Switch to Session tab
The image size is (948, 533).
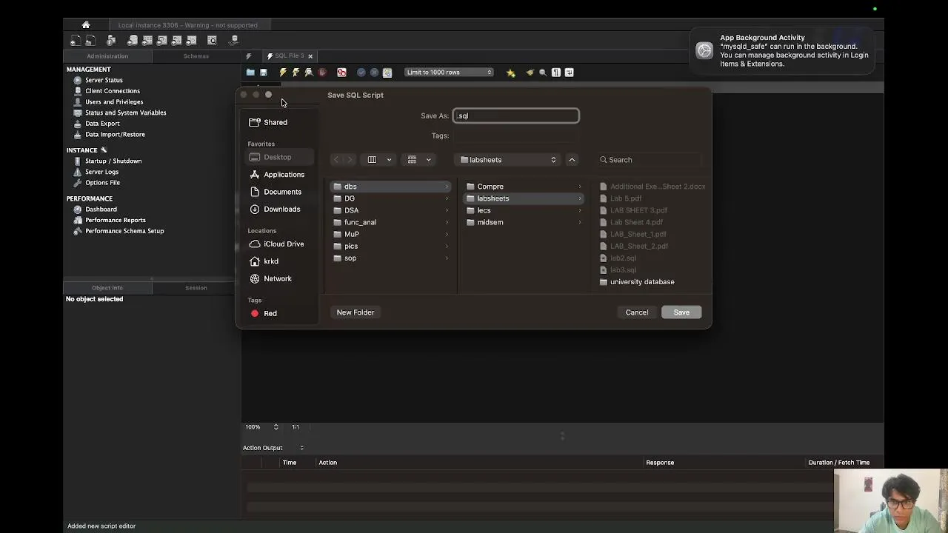point(196,288)
